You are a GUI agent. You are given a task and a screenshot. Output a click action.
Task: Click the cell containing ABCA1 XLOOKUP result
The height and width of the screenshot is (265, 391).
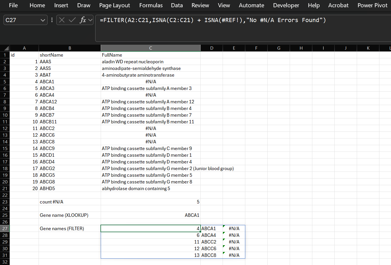pyautogui.click(x=150, y=215)
